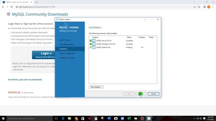Open Zoom from the taskbar

(122, 118)
